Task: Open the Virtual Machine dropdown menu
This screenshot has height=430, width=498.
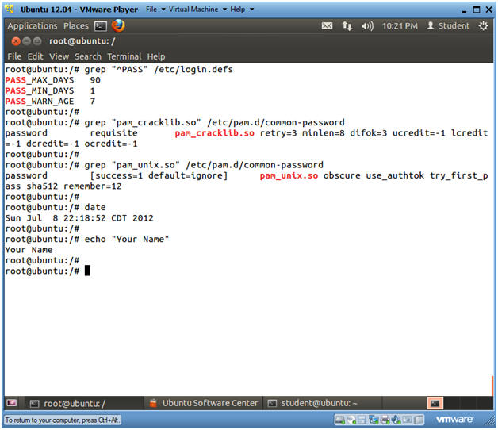Action: point(197,10)
